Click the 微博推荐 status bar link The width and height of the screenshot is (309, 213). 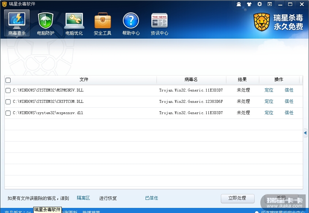pos(91,212)
